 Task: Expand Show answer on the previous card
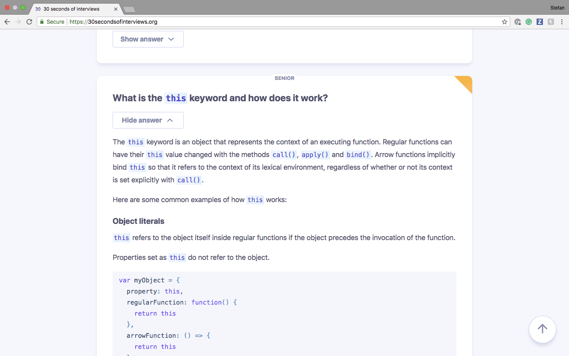tap(148, 39)
